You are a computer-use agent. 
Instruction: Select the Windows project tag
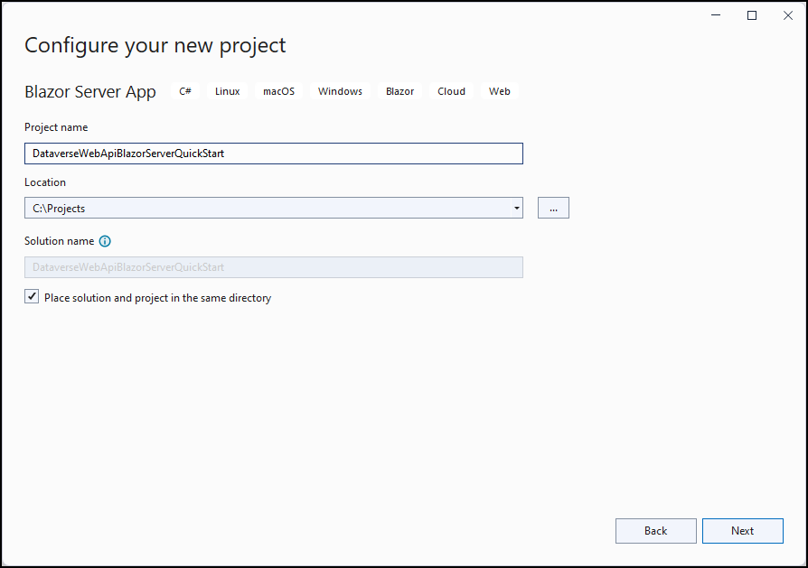coord(340,90)
